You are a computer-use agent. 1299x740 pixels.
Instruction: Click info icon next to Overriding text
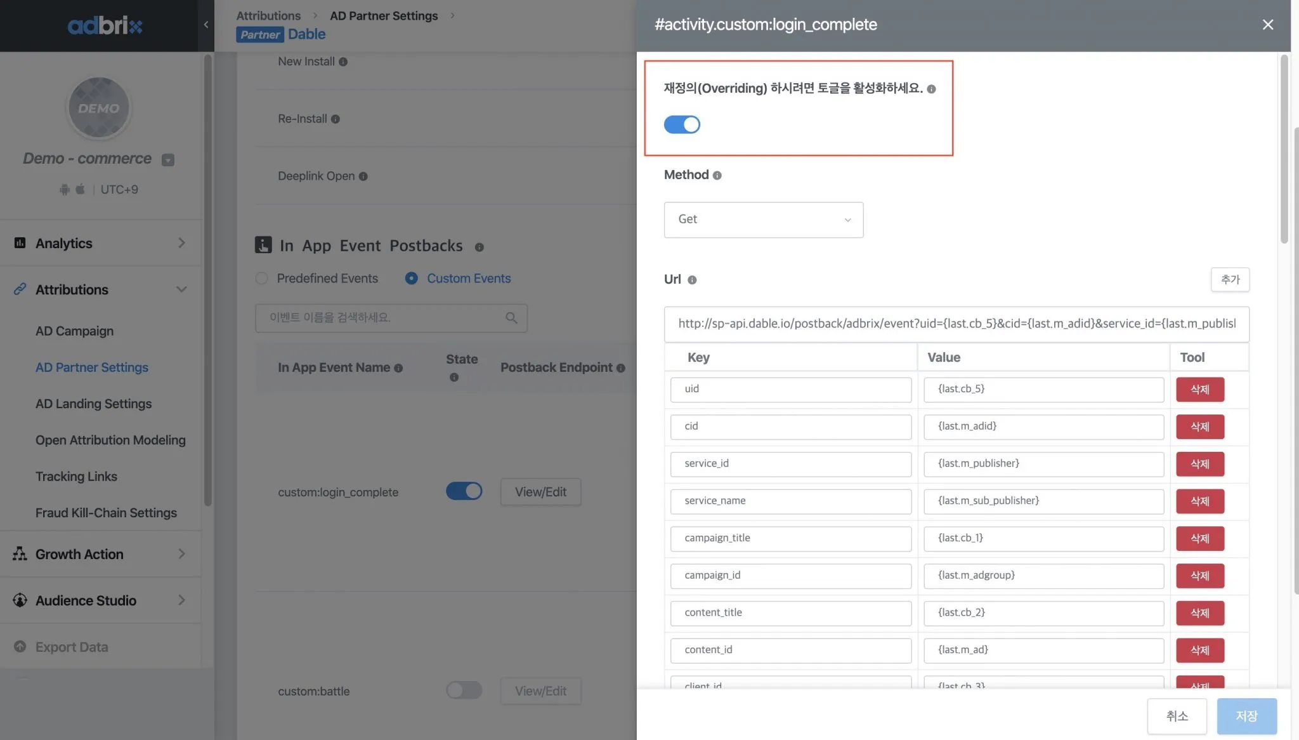tap(931, 89)
